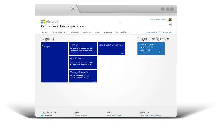Open the Syndication program tile
This screenshot has width=220, height=127.
coord(83,62)
